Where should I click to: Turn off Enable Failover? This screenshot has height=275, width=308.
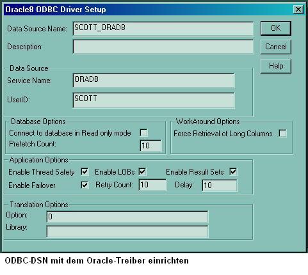[85, 185]
